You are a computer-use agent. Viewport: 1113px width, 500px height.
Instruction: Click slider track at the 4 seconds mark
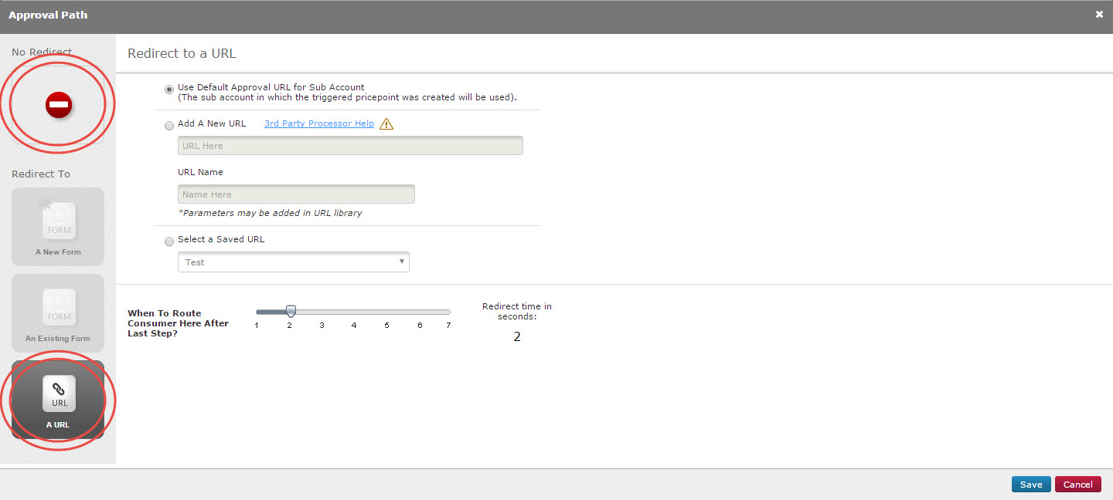tap(354, 312)
